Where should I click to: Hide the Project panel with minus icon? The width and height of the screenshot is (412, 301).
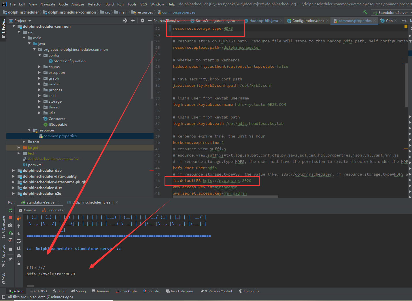click(x=150, y=20)
